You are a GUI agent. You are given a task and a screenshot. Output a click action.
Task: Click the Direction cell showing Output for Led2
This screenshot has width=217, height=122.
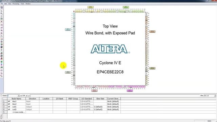[33, 109]
